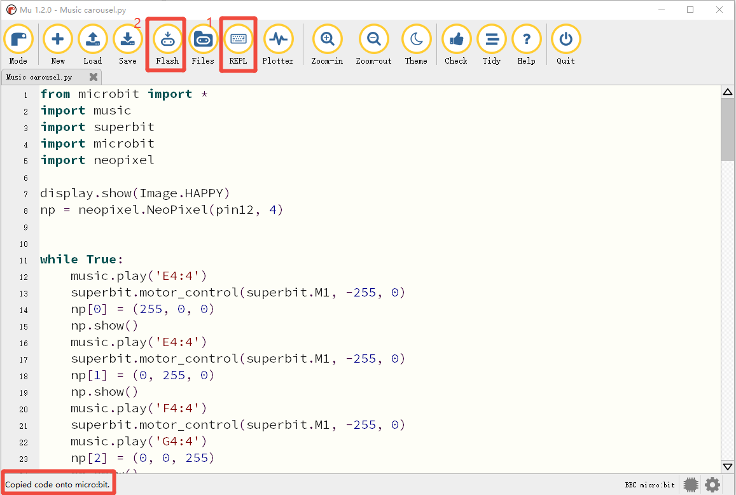Open Mu Help

[526, 45]
